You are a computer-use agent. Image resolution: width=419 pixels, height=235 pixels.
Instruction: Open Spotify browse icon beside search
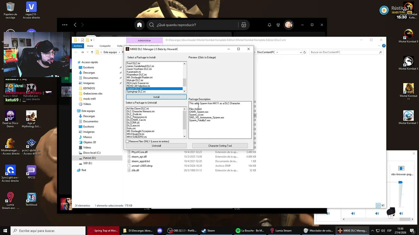(244, 25)
